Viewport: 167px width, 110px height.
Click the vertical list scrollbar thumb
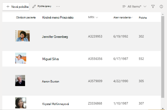pyautogui.click(x=163, y=57)
